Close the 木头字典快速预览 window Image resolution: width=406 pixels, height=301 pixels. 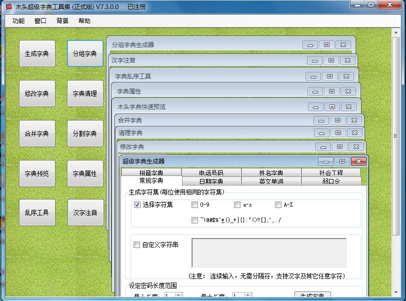[349, 106]
